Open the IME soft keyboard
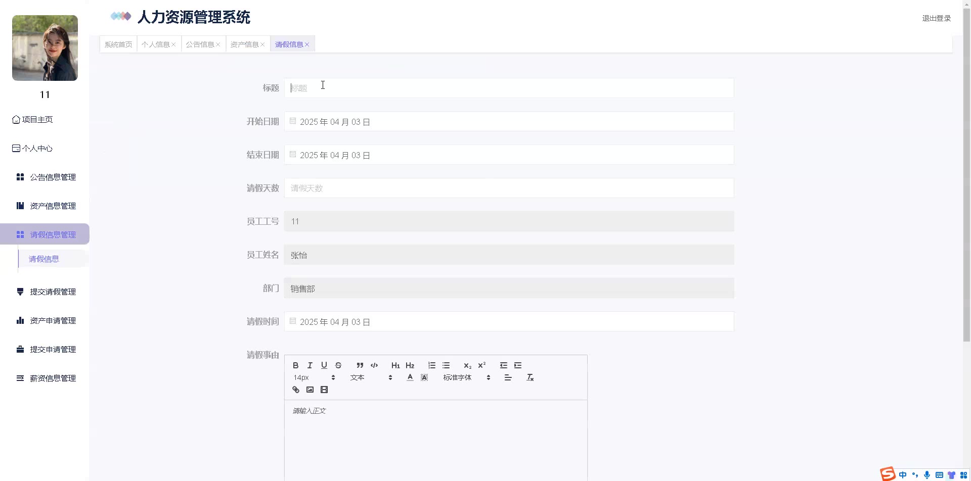 [939, 475]
